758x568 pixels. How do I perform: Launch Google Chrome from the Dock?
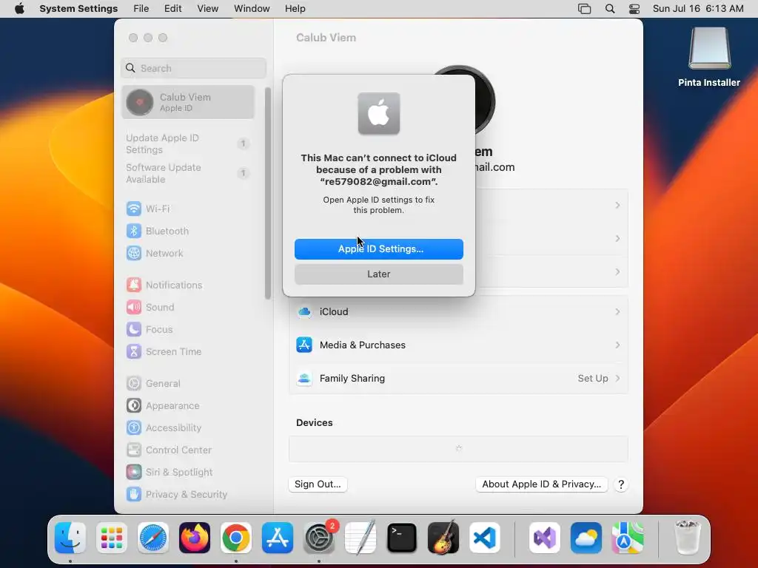pyautogui.click(x=236, y=538)
